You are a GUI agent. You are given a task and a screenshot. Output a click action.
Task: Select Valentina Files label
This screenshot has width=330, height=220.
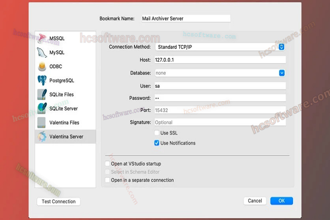tap(64, 122)
